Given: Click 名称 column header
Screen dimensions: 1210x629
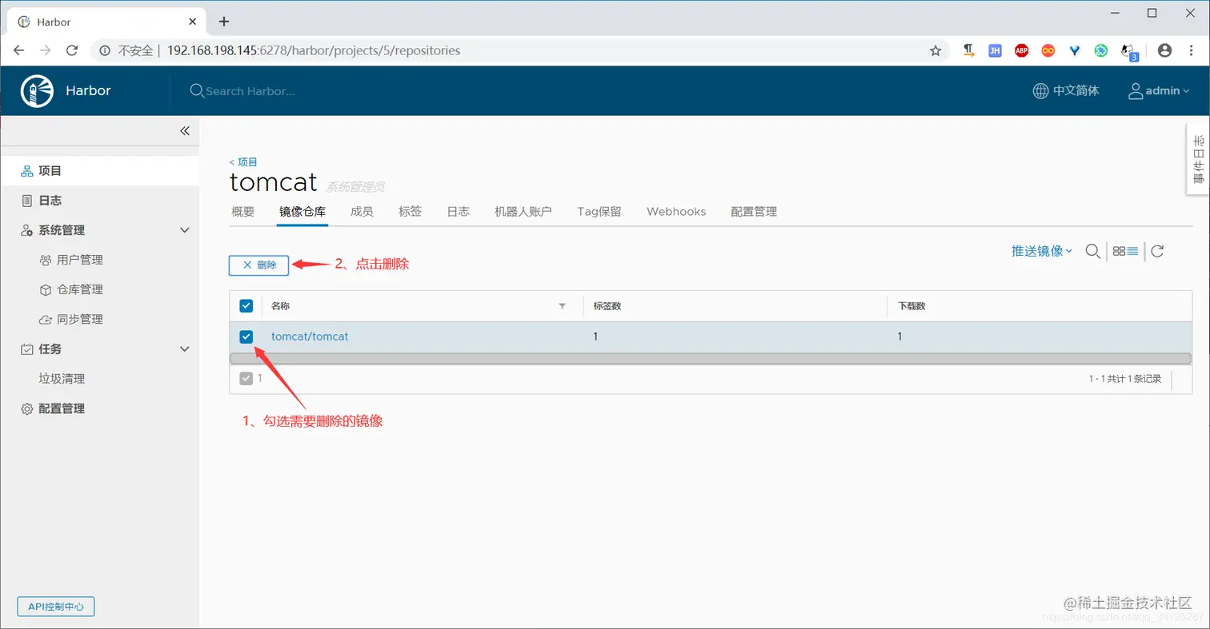Looking at the screenshot, I should (x=280, y=306).
